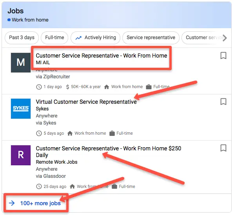Click 'via Glassdoor' source text
This screenshot has height=215, width=234.
point(51,176)
